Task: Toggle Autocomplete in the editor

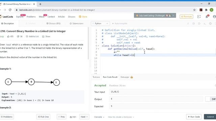Action: (x=120, y=24)
